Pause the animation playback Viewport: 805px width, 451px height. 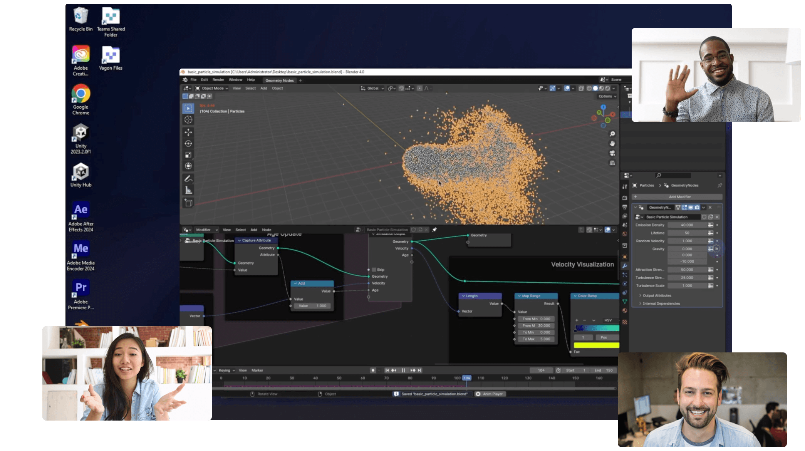pyautogui.click(x=403, y=370)
